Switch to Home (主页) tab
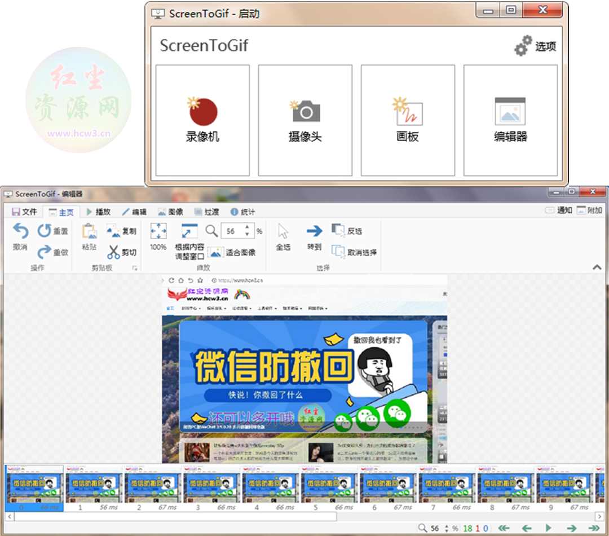The height and width of the screenshot is (536, 609). 61,212
